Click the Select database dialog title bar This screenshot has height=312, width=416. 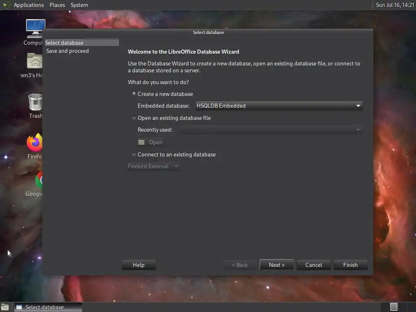point(208,32)
